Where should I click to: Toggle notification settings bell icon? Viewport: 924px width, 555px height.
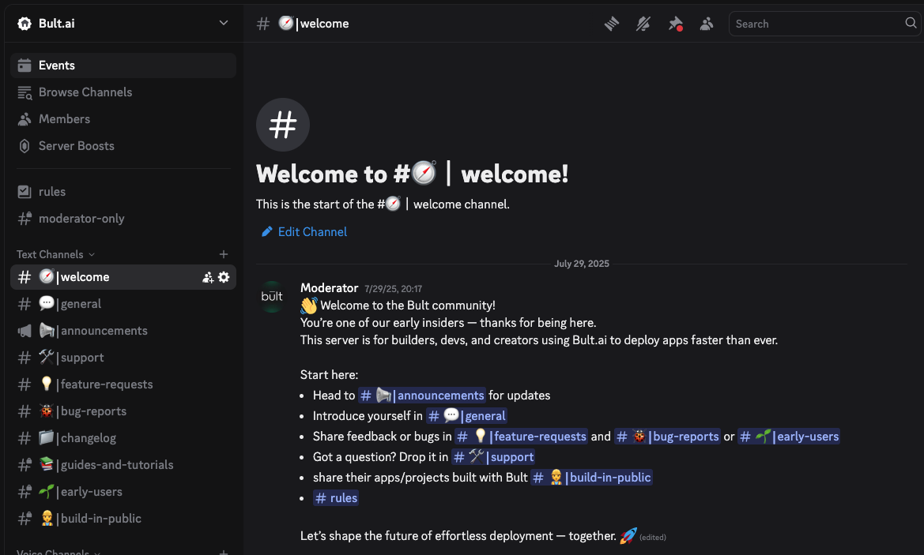coord(643,24)
